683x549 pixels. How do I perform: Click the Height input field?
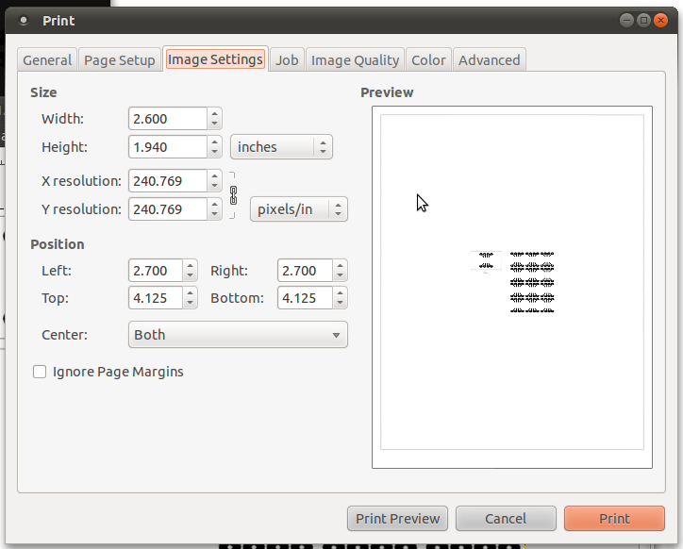168,147
